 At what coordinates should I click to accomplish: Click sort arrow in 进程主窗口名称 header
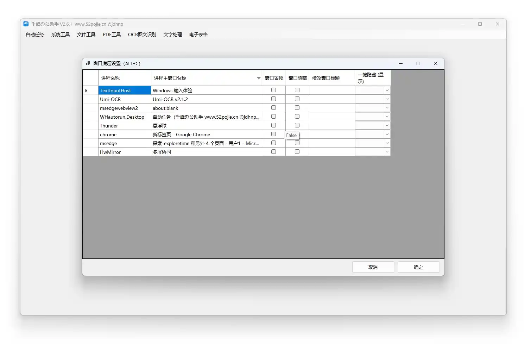[259, 78]
